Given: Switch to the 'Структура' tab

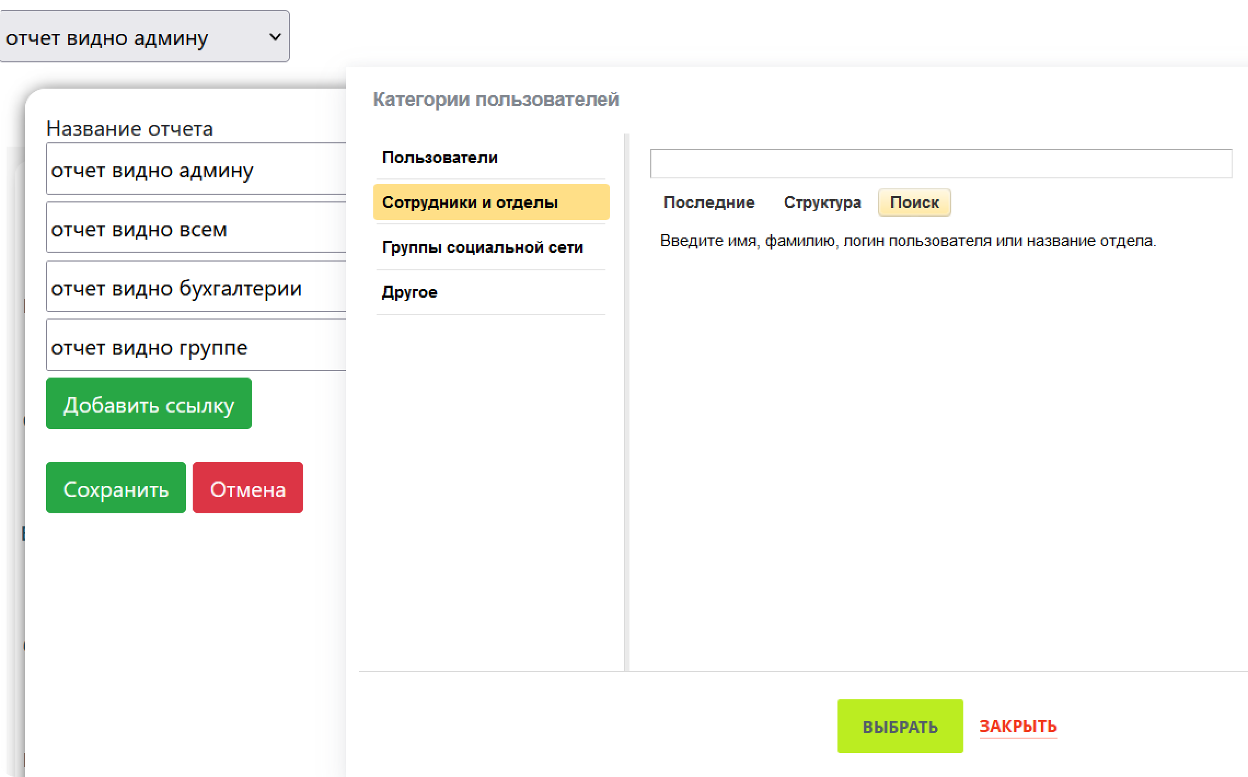Looking at the screenshot, I should click(x=822, y=202).
